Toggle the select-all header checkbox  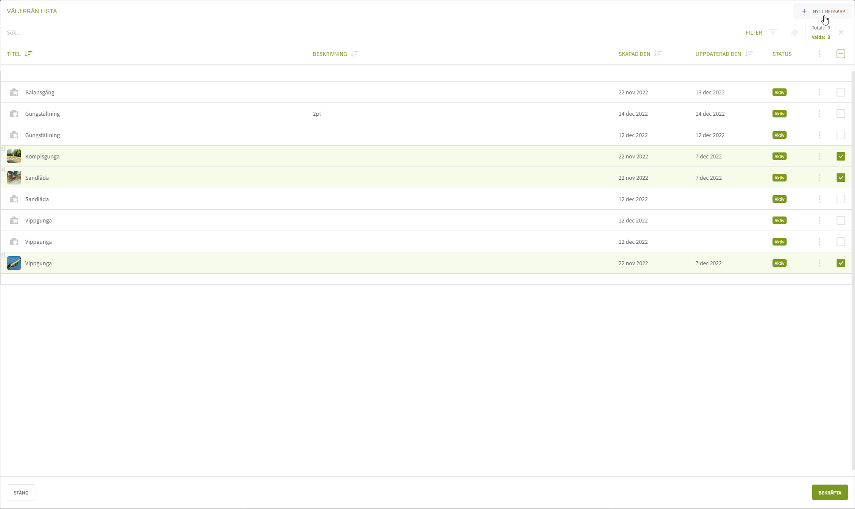[840, 54]
